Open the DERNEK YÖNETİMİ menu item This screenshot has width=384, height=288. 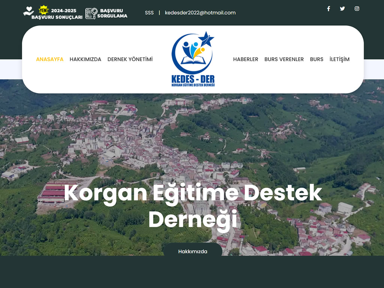point(130,59)
